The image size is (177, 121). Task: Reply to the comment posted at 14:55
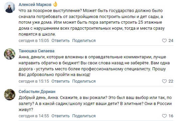click(x=60, y=116)
